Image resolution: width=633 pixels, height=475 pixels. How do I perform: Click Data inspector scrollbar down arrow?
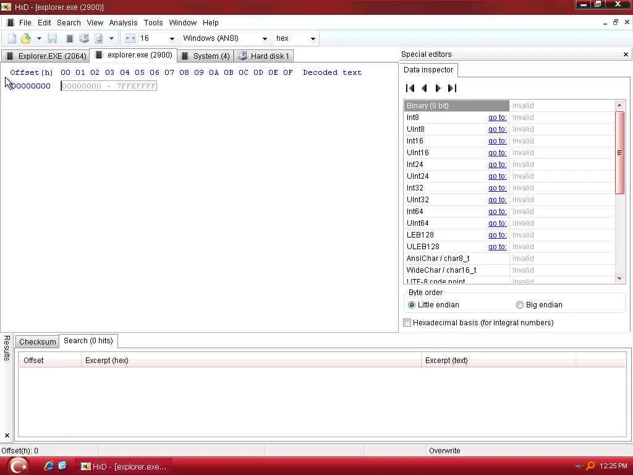click(619, 278)
